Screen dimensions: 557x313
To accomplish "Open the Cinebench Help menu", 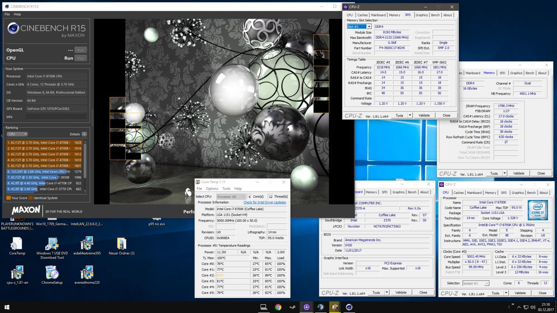I will click(x=17, y=14).
